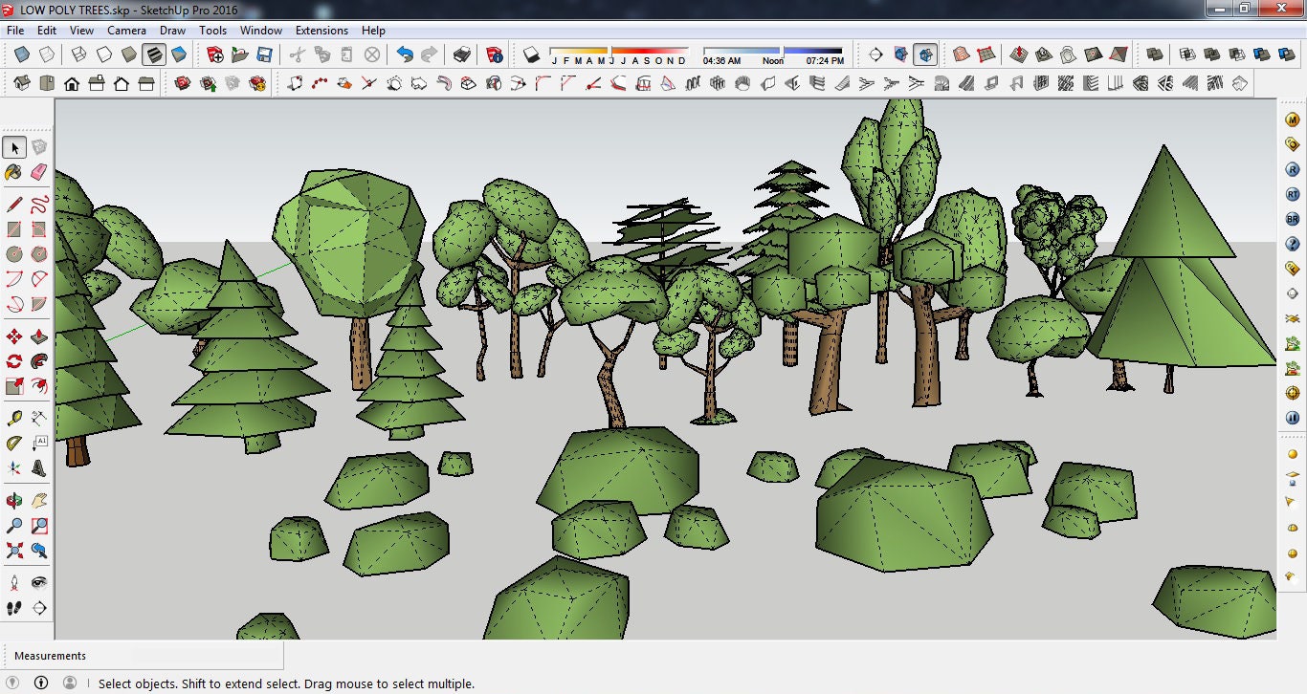Toggle shadows on or off
Screen dimensions: 1307x694
point(532,54)
